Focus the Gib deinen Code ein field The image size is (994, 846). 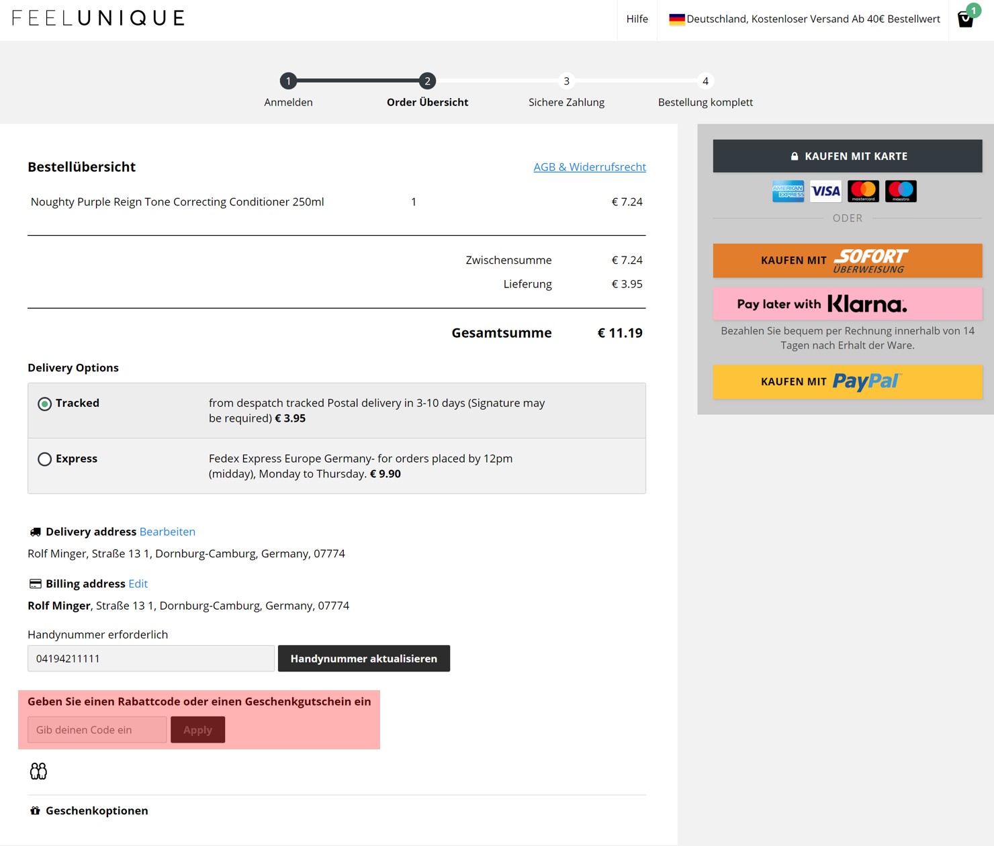(97, 730)
